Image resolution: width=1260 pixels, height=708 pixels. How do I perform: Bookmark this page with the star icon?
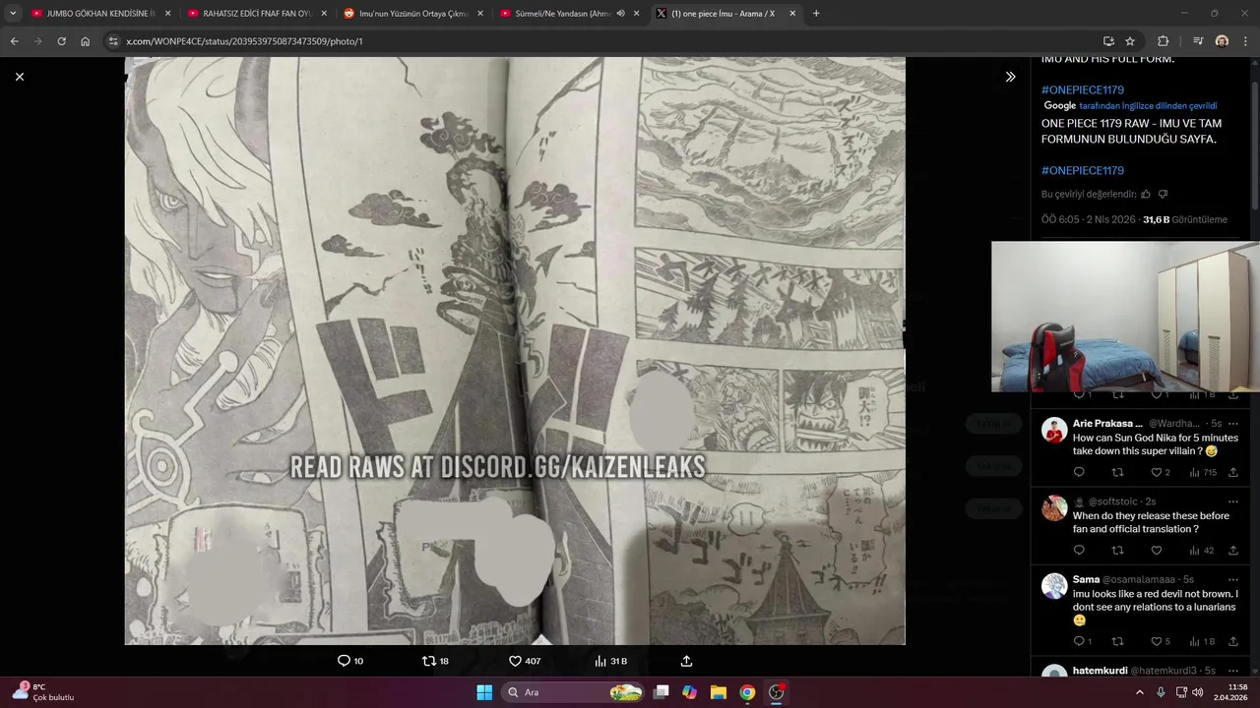point(1130,41)
